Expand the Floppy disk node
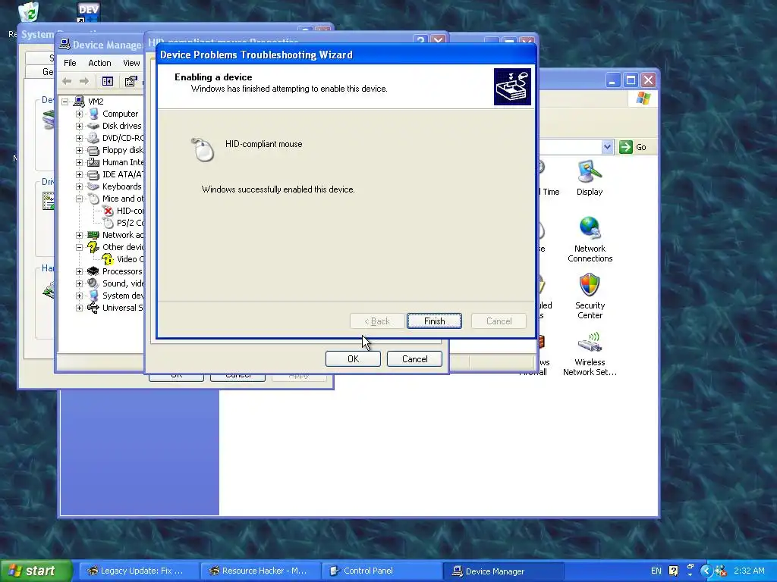Image resolution: width=777 pixels, height=582 pixels. [79, 150]
